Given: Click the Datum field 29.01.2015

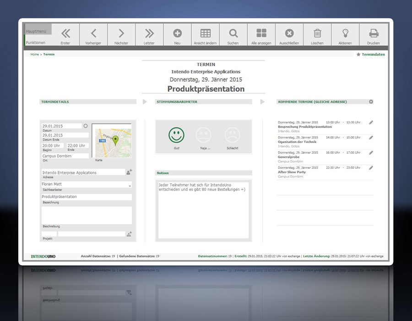Looking at the screenshot, I should point(62,126).
